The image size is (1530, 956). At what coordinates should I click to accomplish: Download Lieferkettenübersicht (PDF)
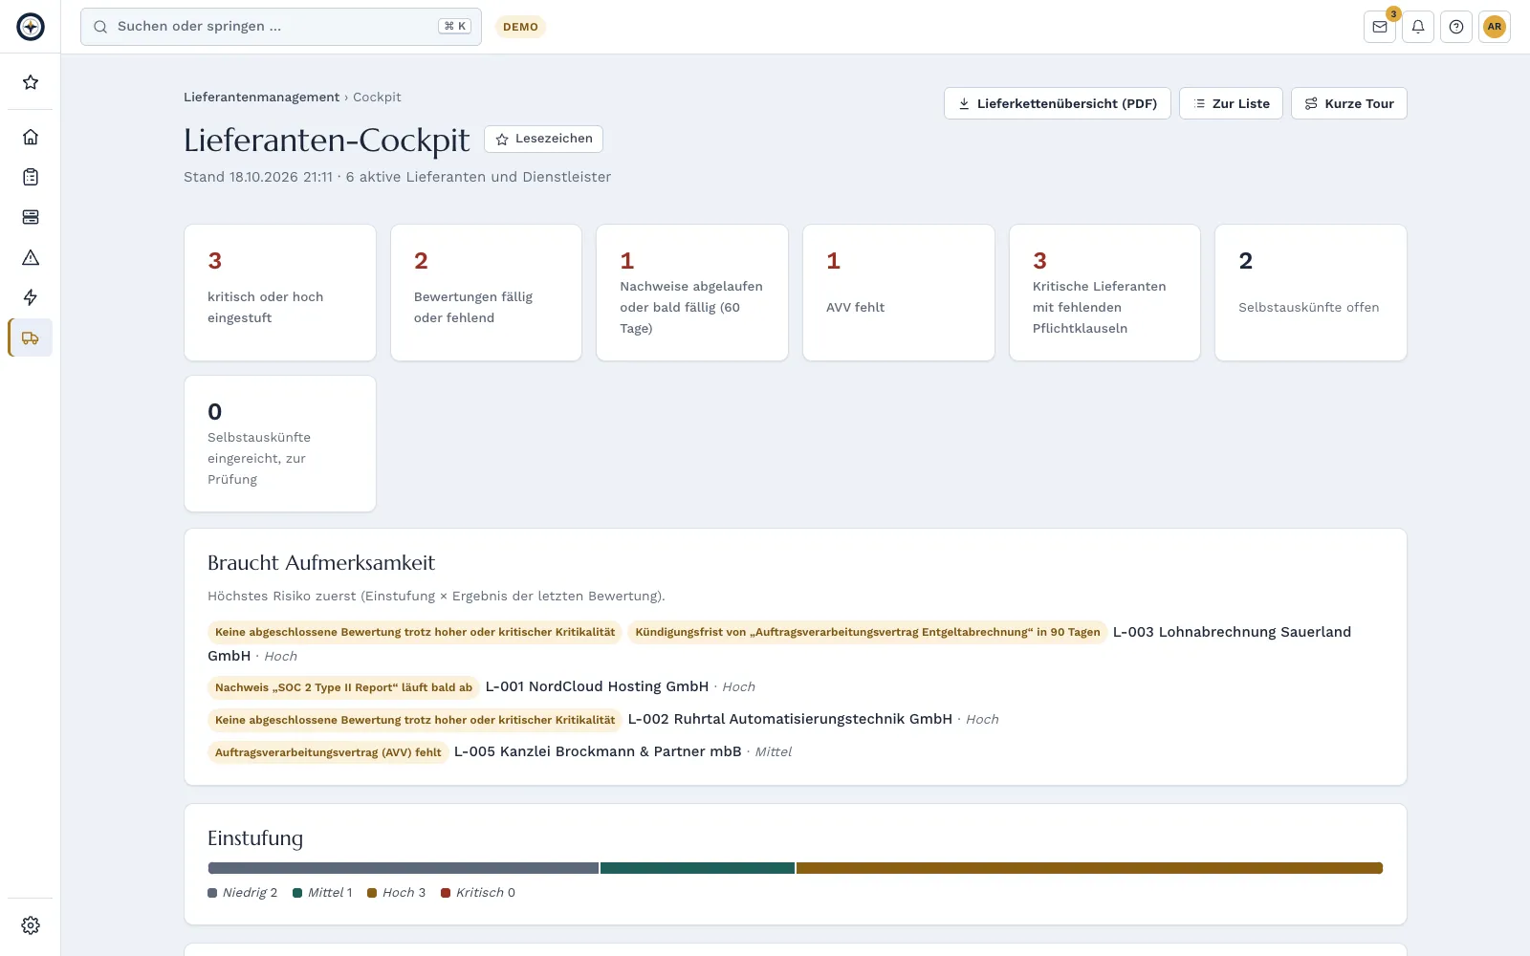click(x=1058, y=103)
